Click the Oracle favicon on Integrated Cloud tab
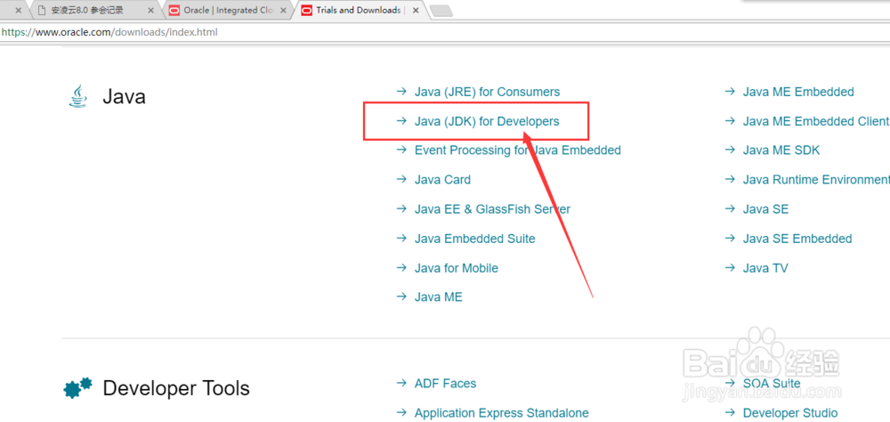 point(174,10)
